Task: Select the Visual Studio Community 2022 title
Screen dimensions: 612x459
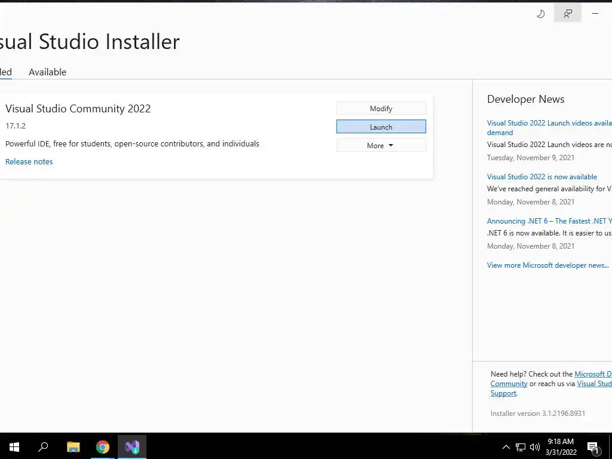Action: coord(78,109)
